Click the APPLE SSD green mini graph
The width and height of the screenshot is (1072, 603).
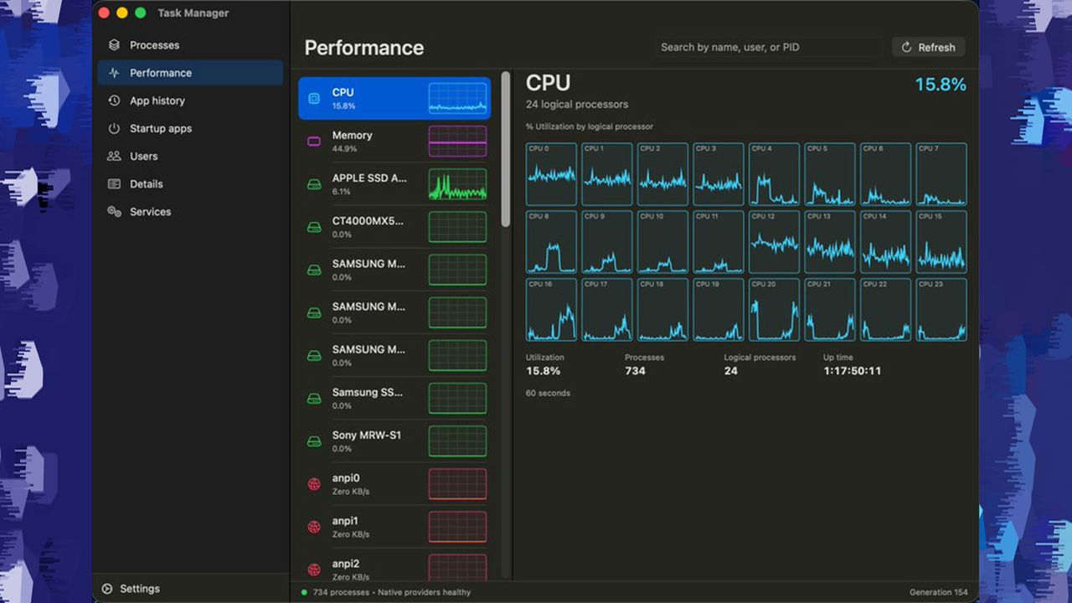[457, 184]
